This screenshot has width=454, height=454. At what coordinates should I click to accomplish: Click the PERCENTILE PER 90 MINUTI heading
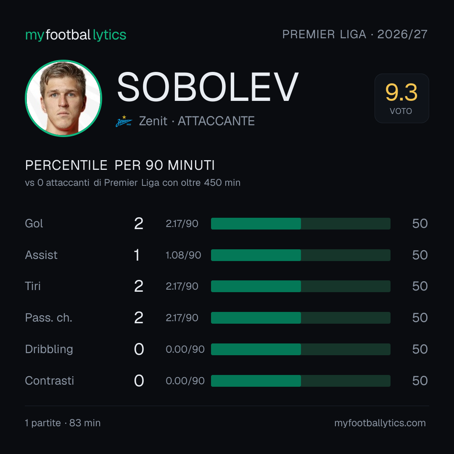pos(120,165)
